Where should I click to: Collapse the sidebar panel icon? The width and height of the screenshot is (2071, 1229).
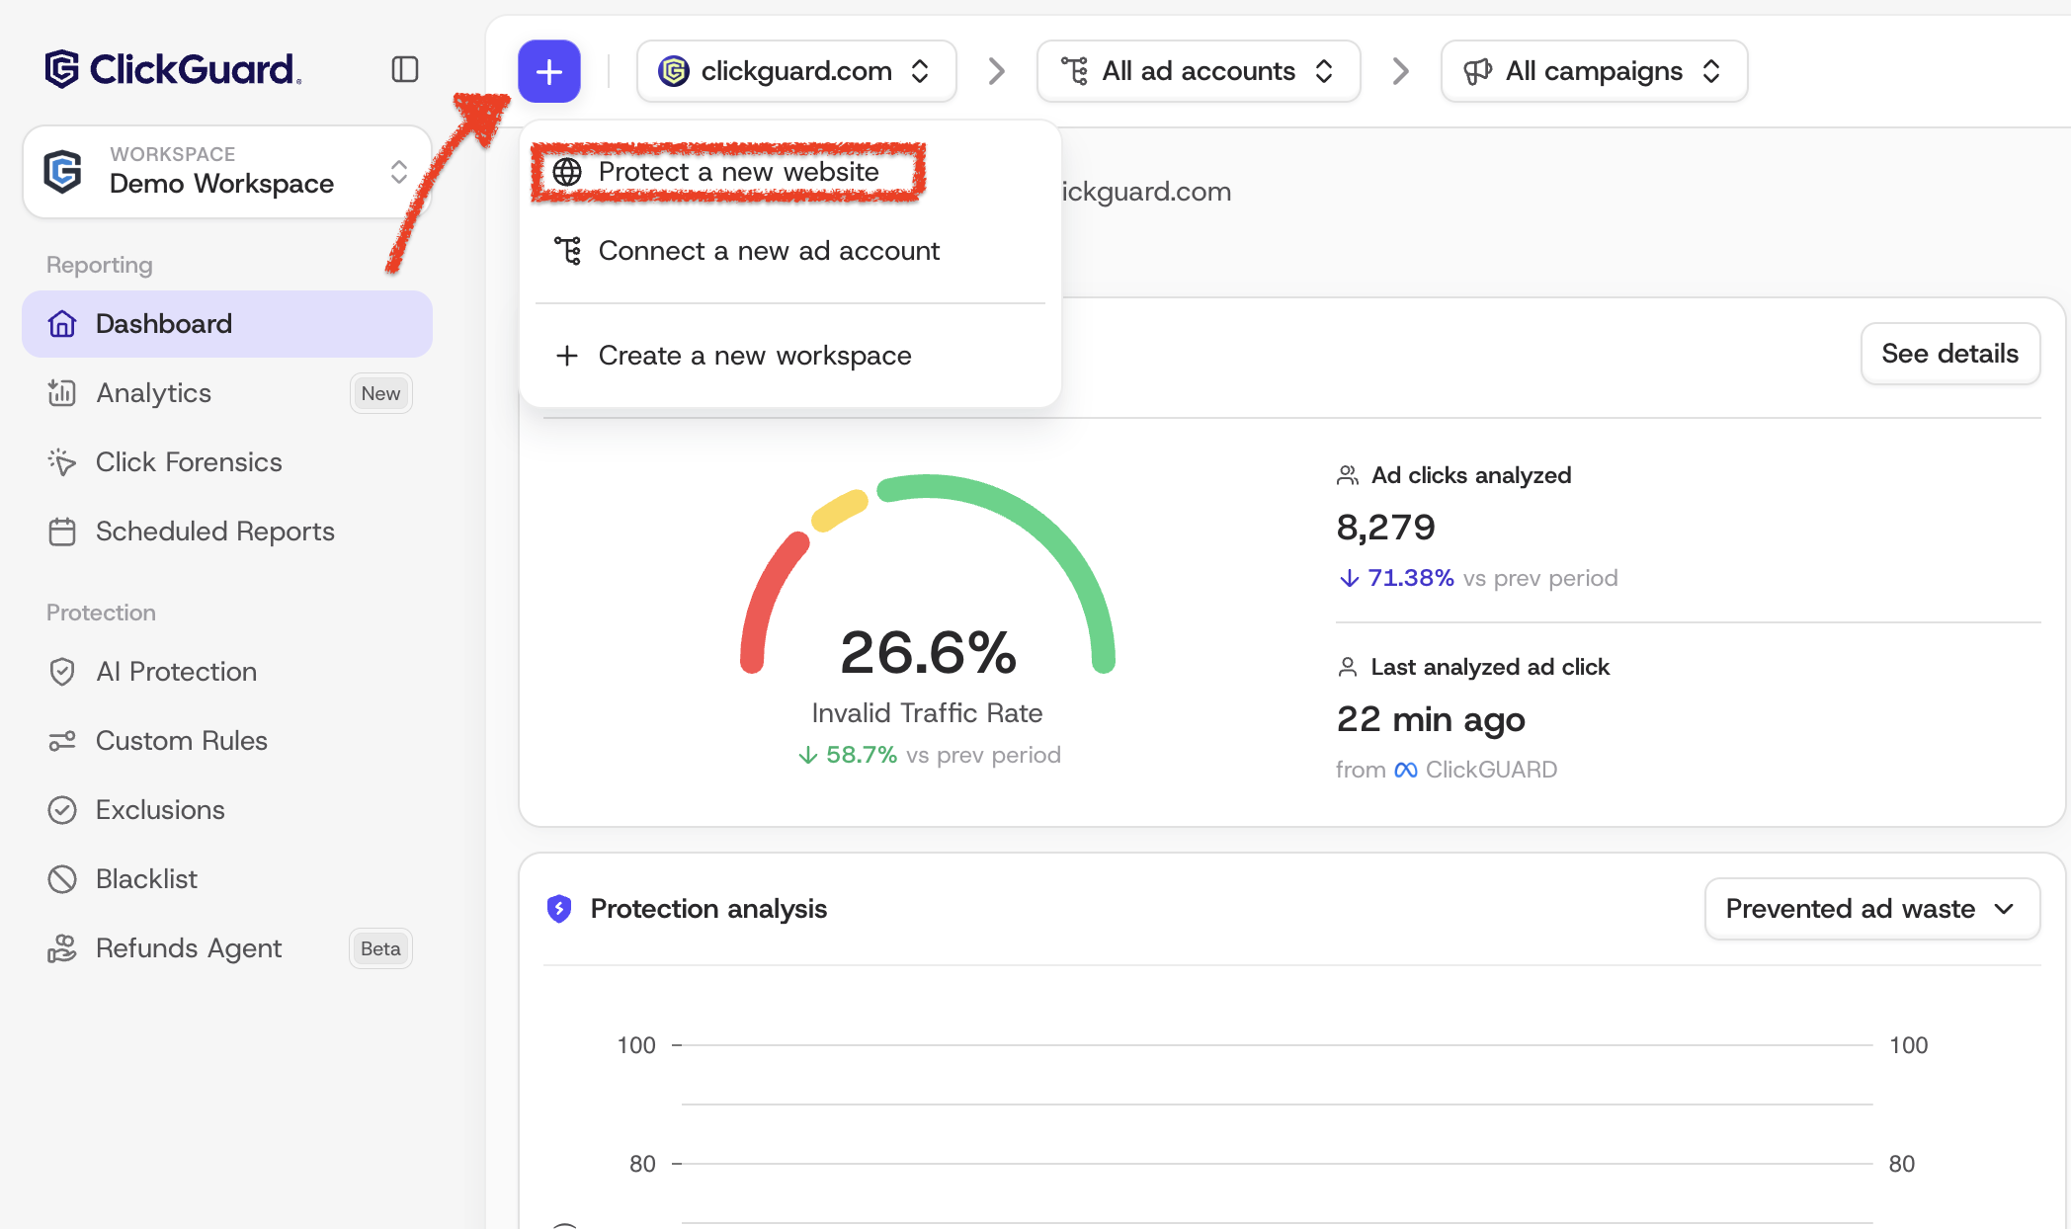tap(405, 69)
